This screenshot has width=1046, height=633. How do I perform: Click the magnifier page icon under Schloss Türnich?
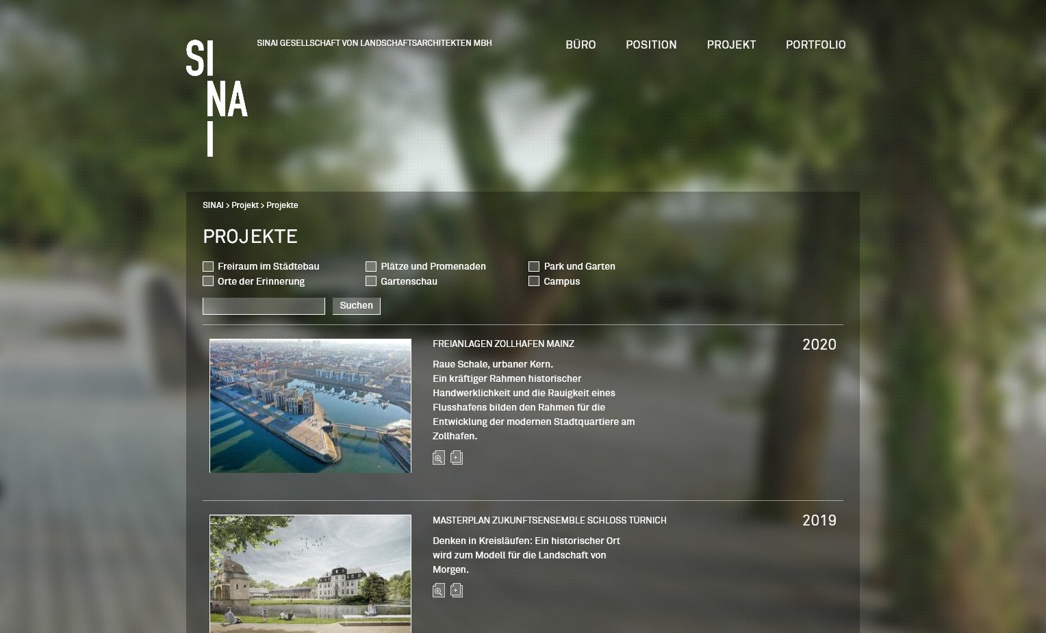click(x=439, y=591)
